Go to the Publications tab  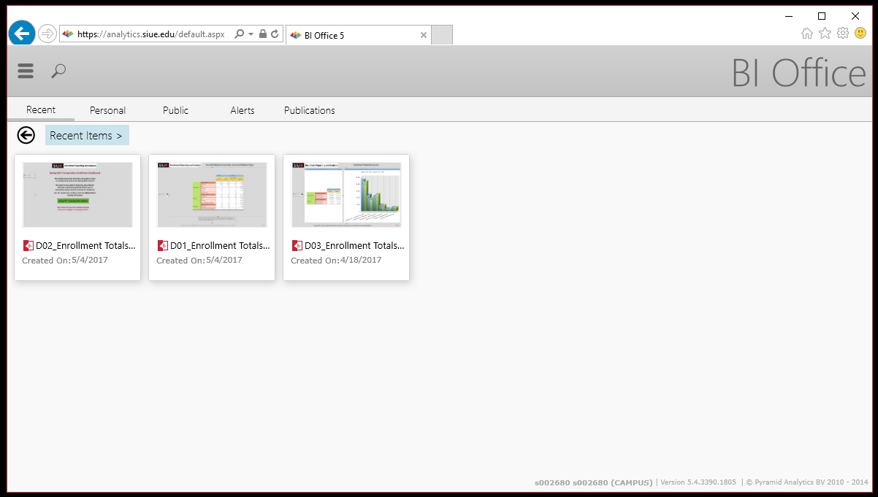pyautogui.click(x=310, y=110)
